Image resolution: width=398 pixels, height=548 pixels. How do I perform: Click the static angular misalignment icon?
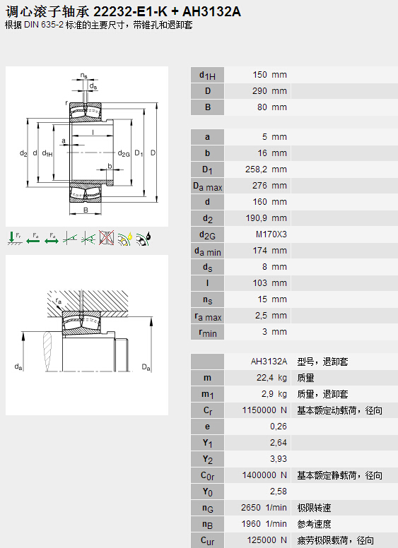tap(70, 238)
